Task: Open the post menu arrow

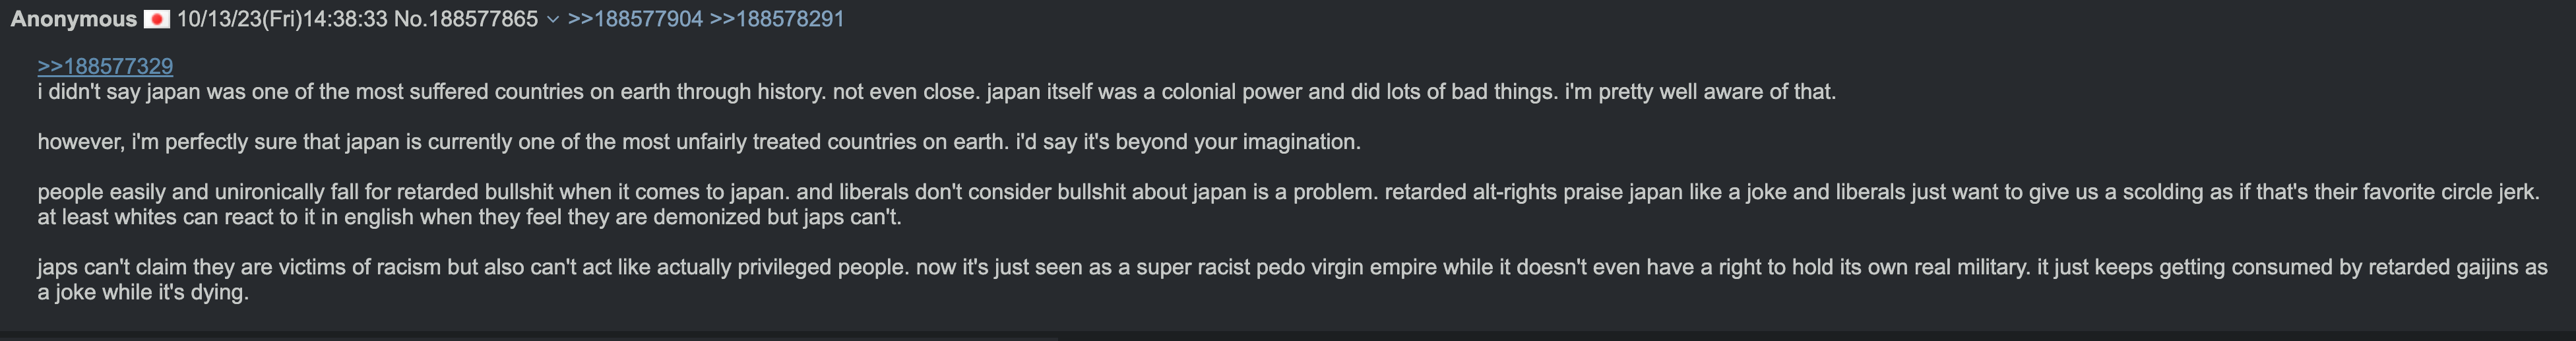Action: pos(552,20)
